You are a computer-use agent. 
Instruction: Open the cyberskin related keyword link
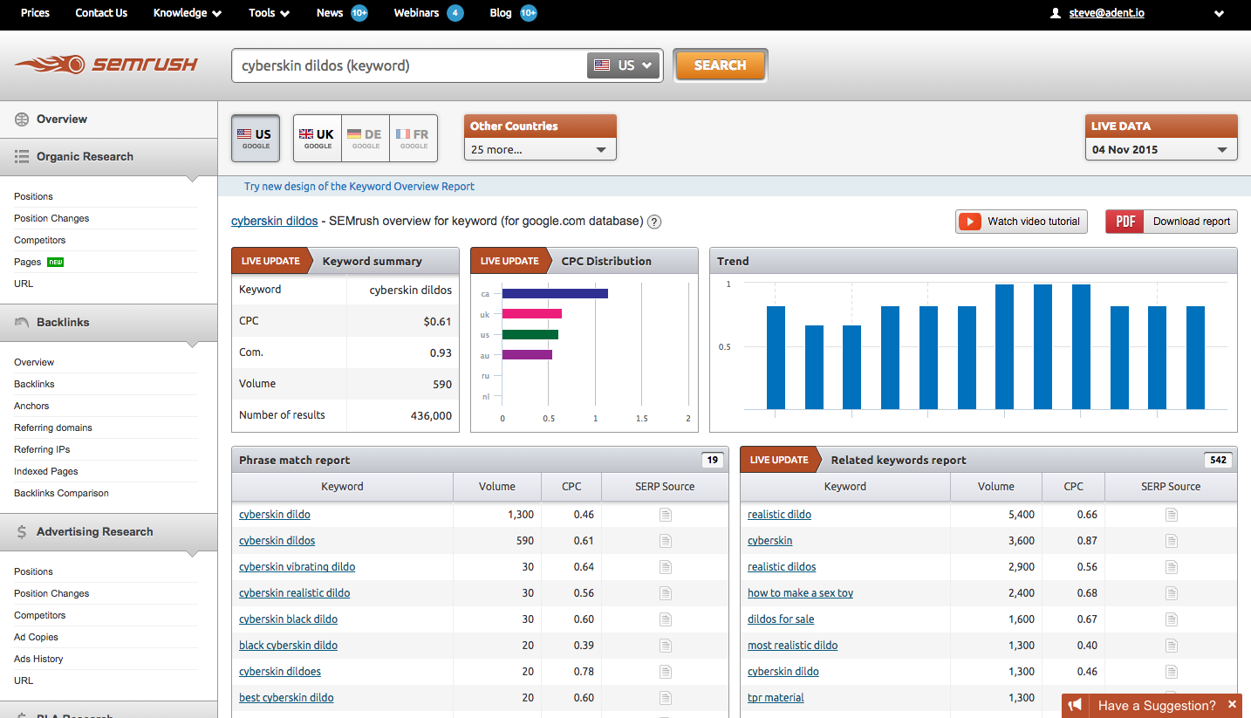(770, 541)
